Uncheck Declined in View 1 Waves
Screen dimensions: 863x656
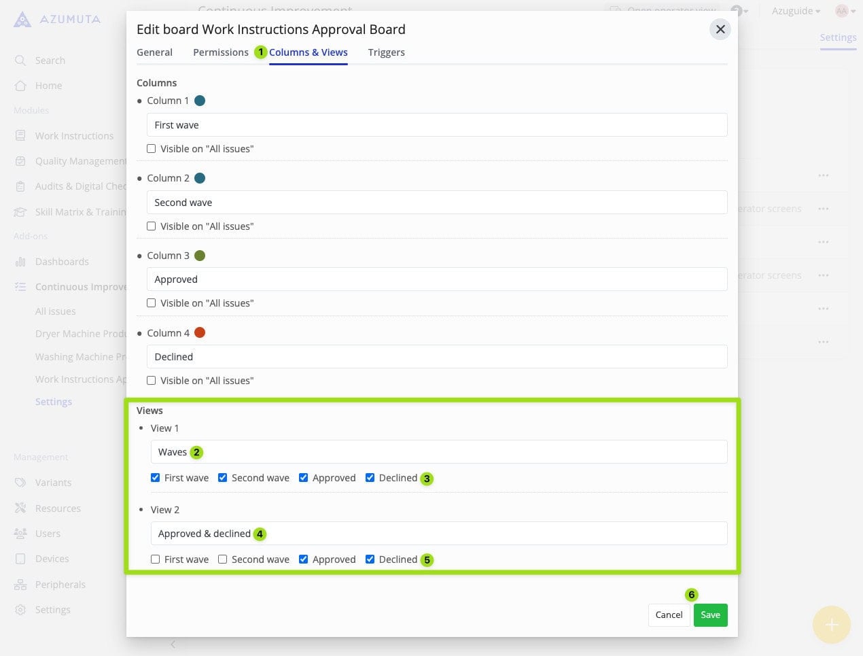[x=370, y=478]
